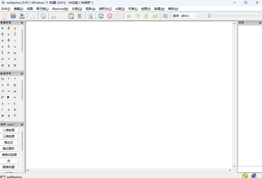Close the draw sidebar panel
Image resolution: width=262 pixels, height=178 pixels.
(x=22, y=124)
